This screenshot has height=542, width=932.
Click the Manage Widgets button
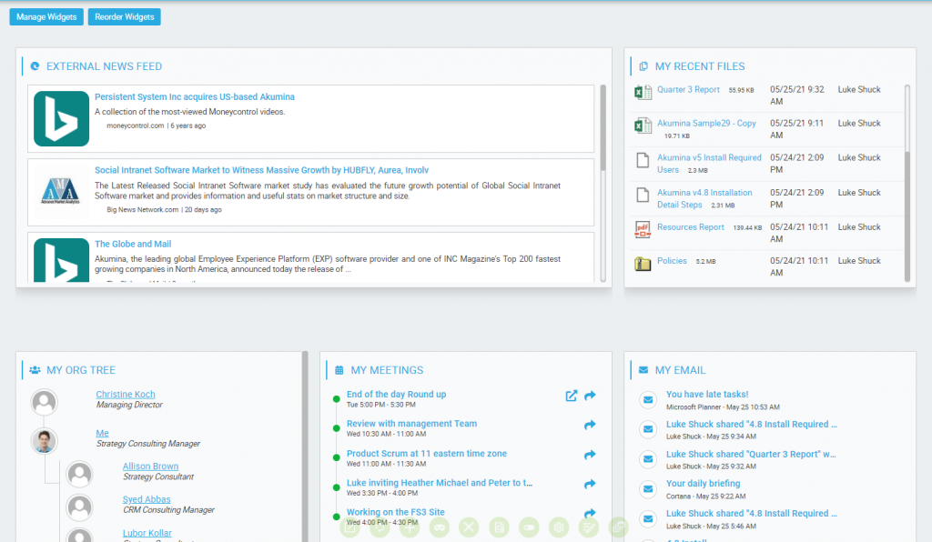[46, 16]
